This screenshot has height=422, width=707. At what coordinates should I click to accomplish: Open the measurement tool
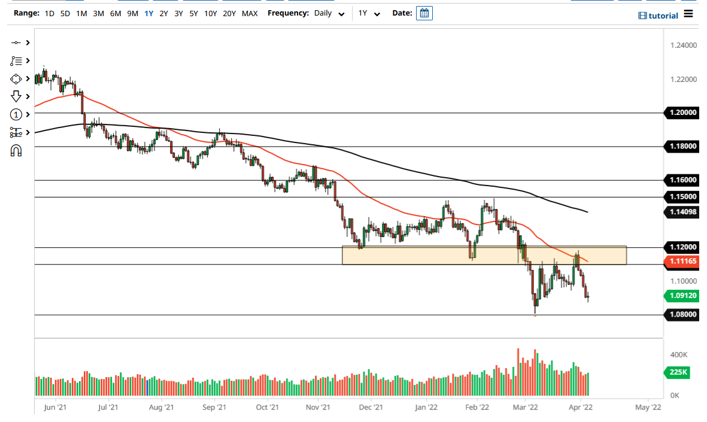[15, 132]
